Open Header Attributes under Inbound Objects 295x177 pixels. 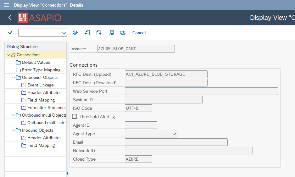pyautogui.click(x=44, y=138)
